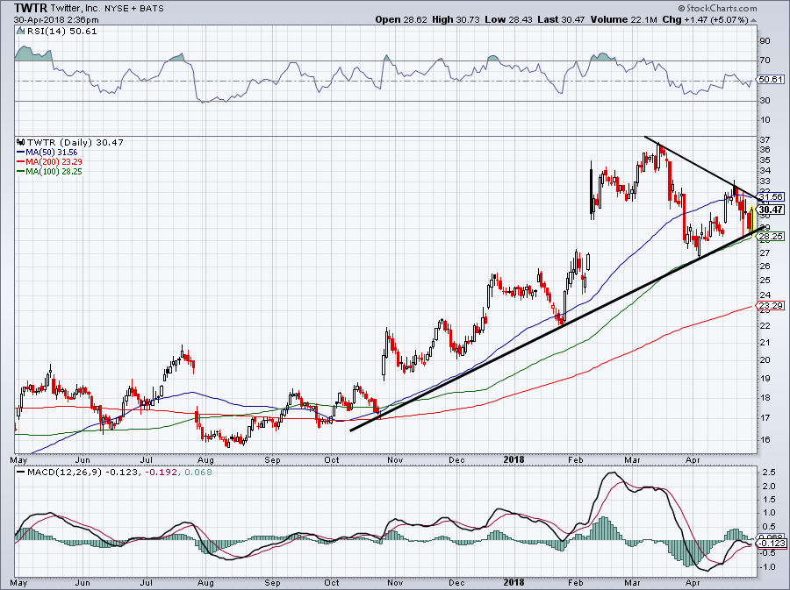Click the 37 label on price axis
Viewport: 790px width, 590px height.
[x=765, y=140]
